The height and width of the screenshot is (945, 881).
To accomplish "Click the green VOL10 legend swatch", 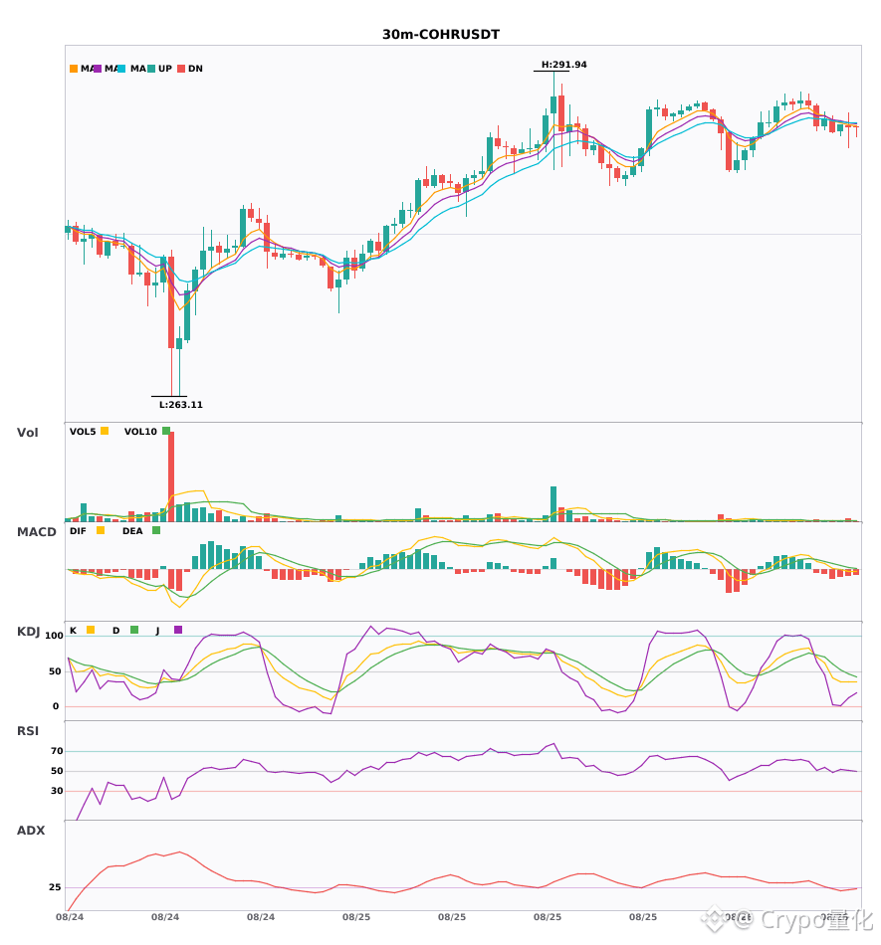I will pyautogui.click(x=166, y=431).
